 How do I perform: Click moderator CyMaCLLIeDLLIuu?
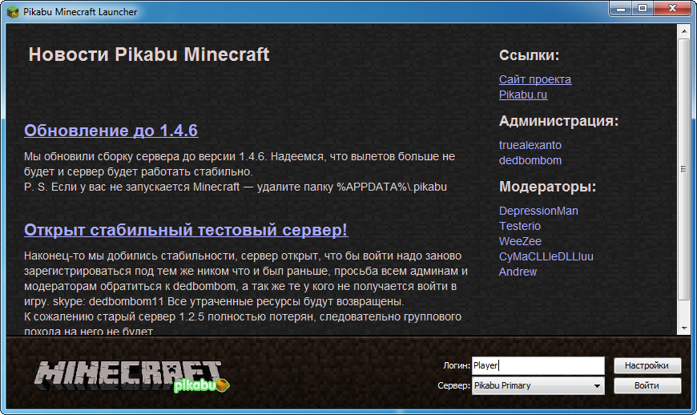tap(546, 256)
